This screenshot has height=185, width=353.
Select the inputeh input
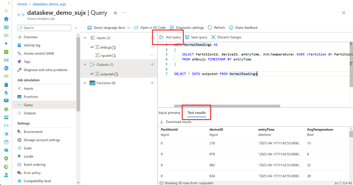(x=106, y=55)
